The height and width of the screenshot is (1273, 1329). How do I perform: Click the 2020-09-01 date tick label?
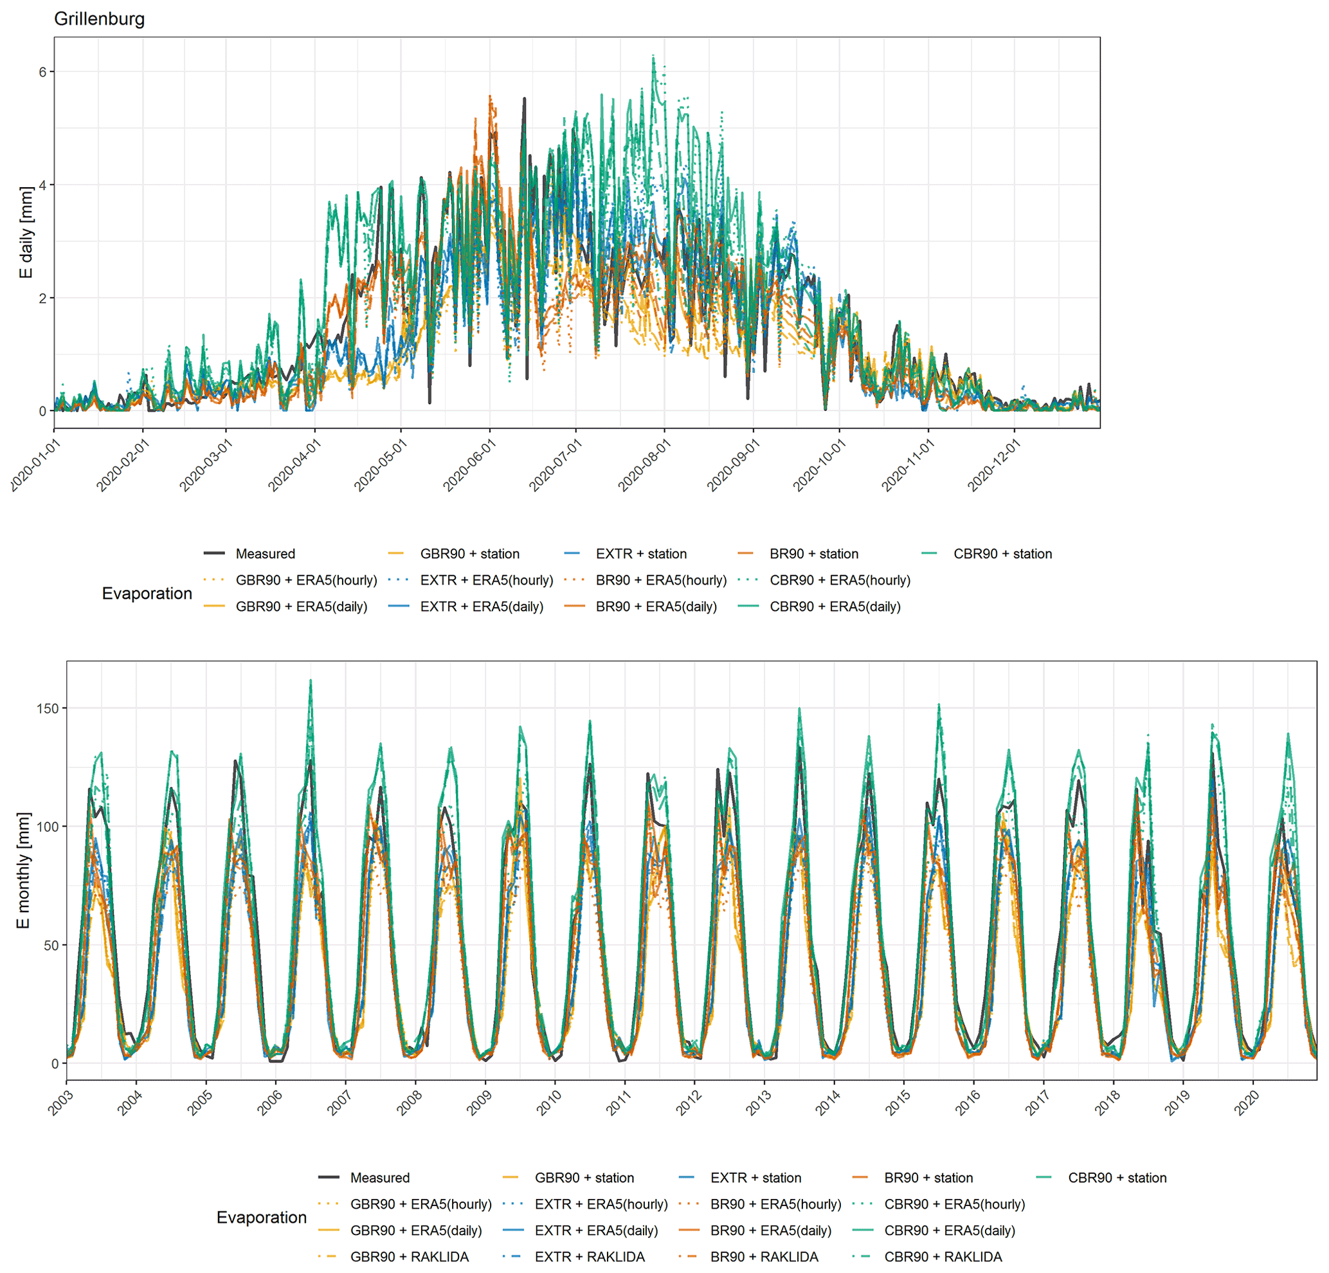(733, 465)
